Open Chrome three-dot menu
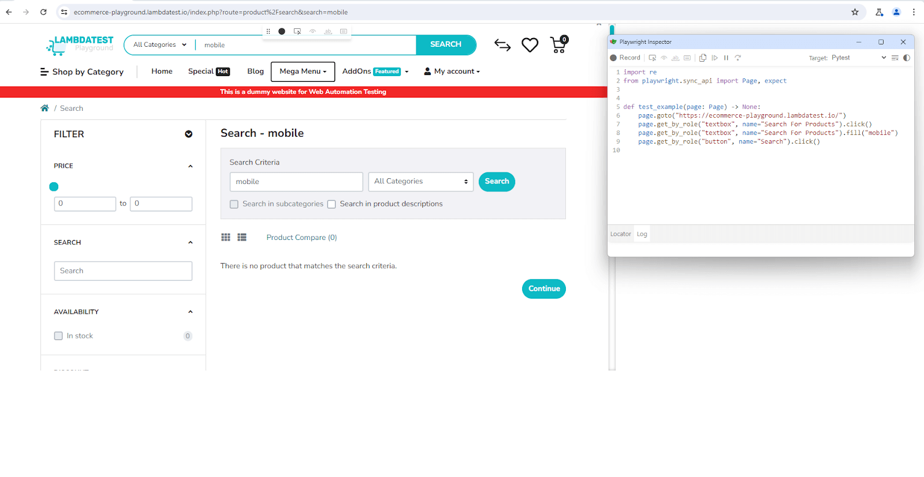Screen dimensions: 924x477 click(914, 12)
